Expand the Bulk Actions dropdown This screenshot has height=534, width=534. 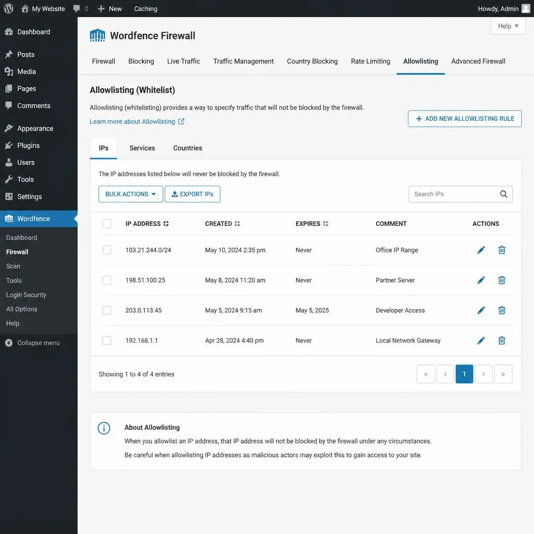click(x=131, y=194)
